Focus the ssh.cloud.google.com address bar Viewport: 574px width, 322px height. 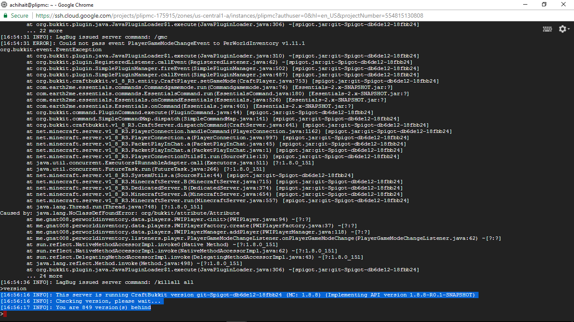(x=229, y=16)
